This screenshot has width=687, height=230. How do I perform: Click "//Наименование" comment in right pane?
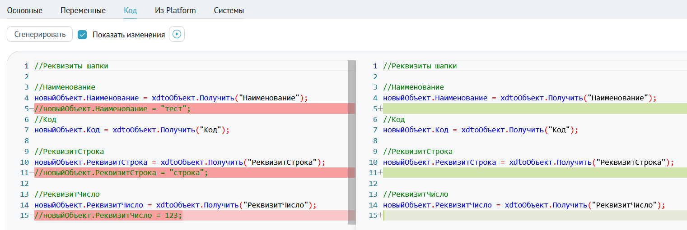point(414,87)
